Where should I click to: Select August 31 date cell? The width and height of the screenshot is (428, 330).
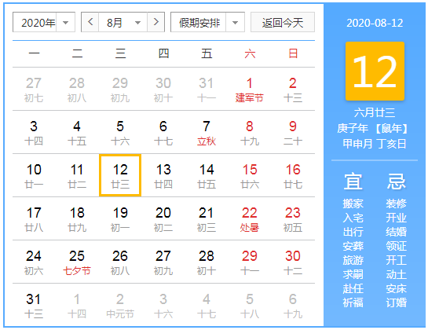point(34,305)
